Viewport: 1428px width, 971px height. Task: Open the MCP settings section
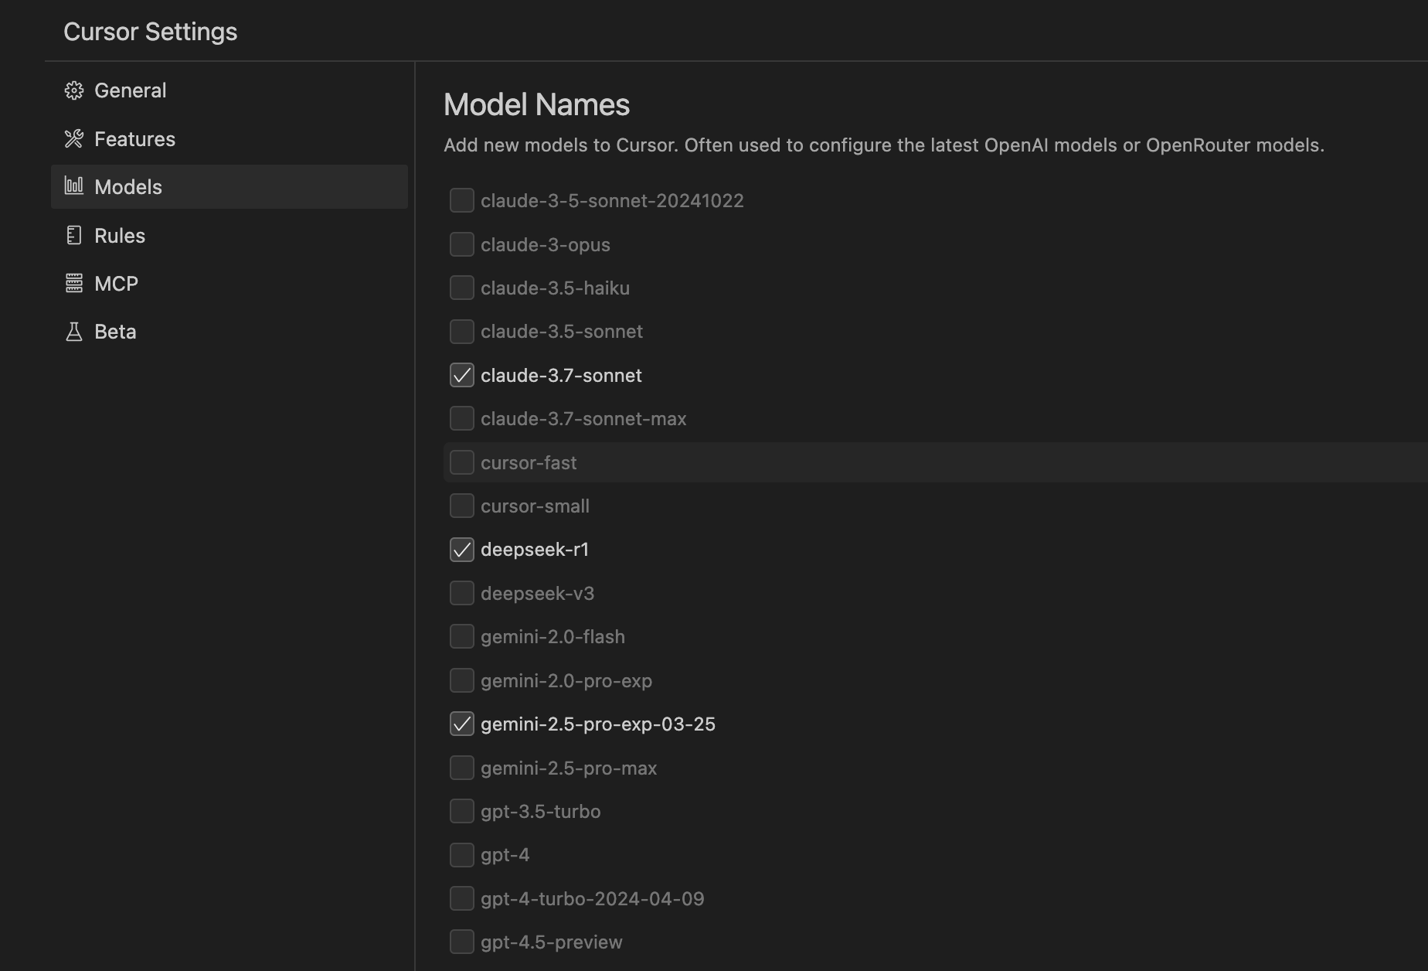pyautogui.click(x=229, y=283)
